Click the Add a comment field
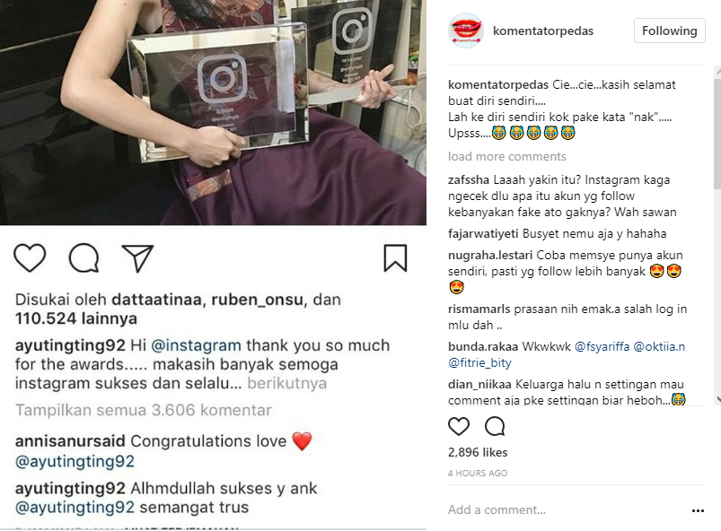Viewport: 721px width, 531px height. 566,509
